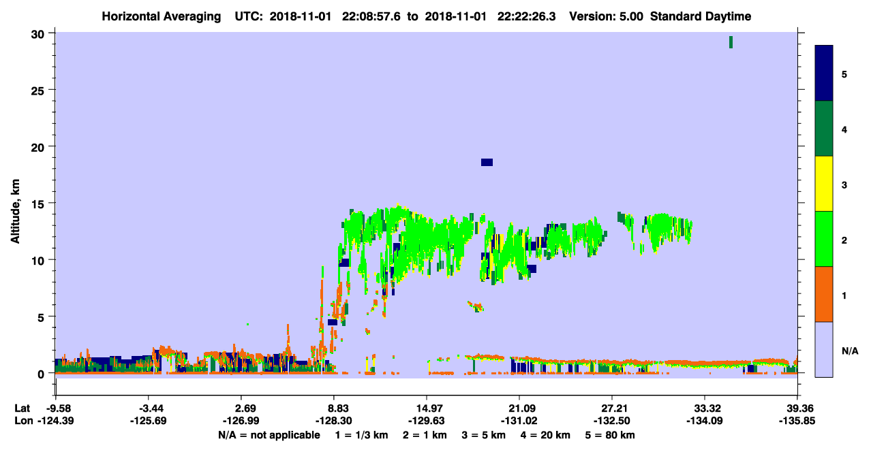
Task: Click longitude value -128.30
Action: click(334, 421)
